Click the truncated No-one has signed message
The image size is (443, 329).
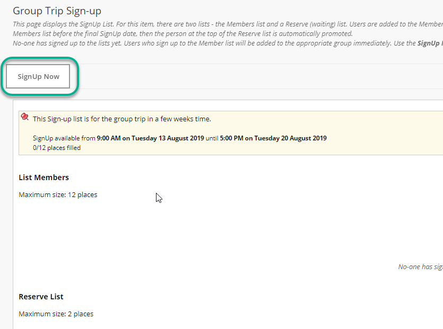420,267
